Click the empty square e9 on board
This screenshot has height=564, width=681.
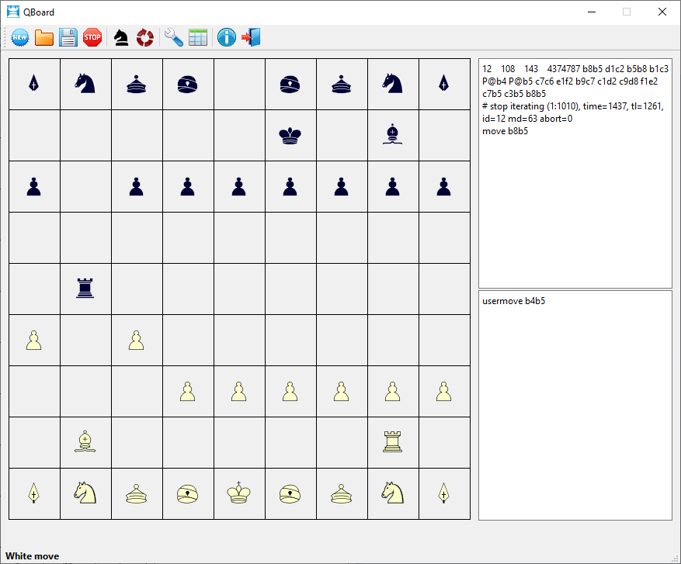coord(239,84)
